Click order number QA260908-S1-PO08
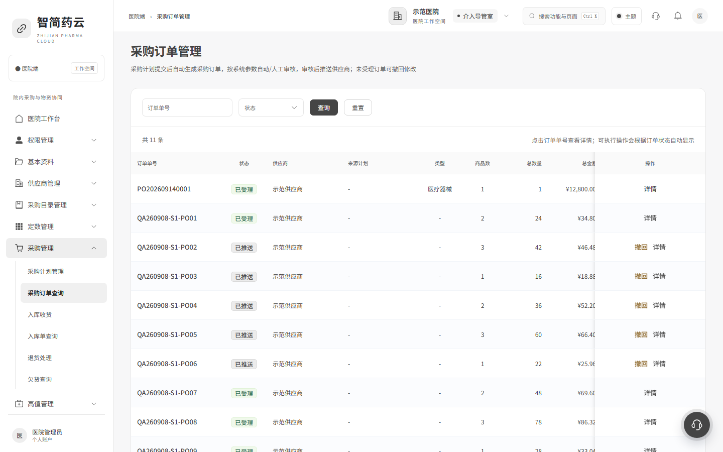This screenshot has width=723, height=452. pos(167,422)
